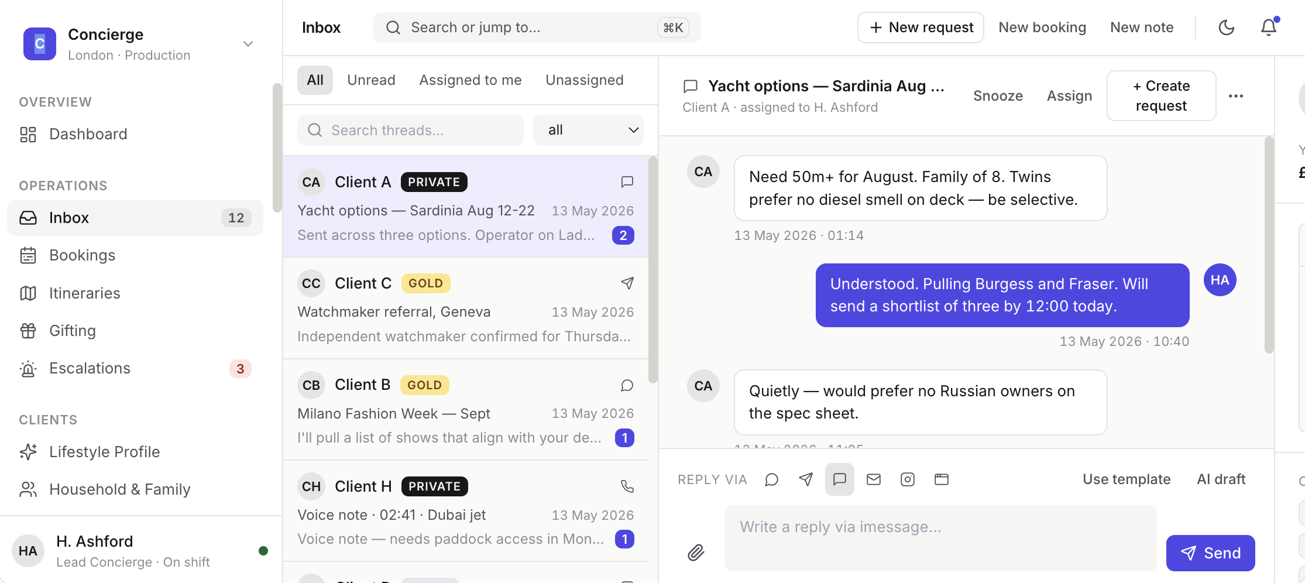Click WhatsApp bubble icon on Client B thread
Viewport: 1305px width, 583px height.
pos(627,385)
